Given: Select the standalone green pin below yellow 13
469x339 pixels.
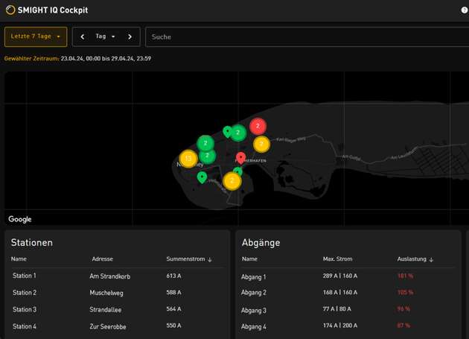Looking at the screenshot, I should 202,177.
